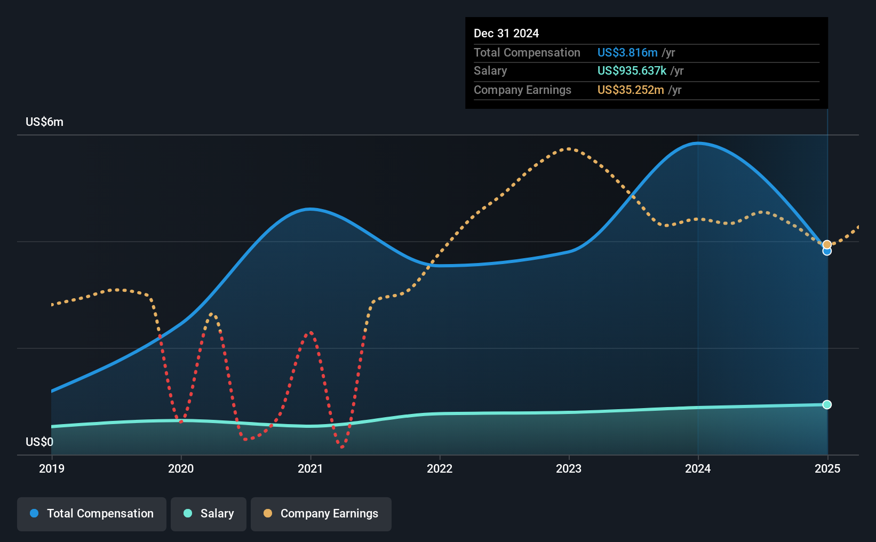Toggle the Salary legend button
Screen dimensions: 876x542
[x=209, y=514]
